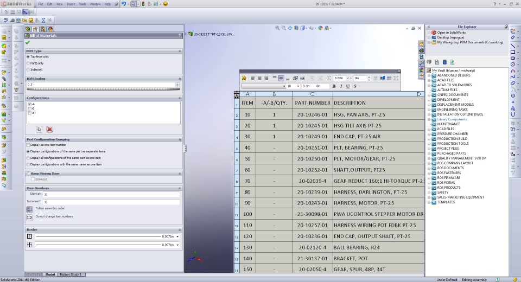The image size is (521, 282).
Task: Click the copy configurations button beside red X
Action: [x=39, y=129]
